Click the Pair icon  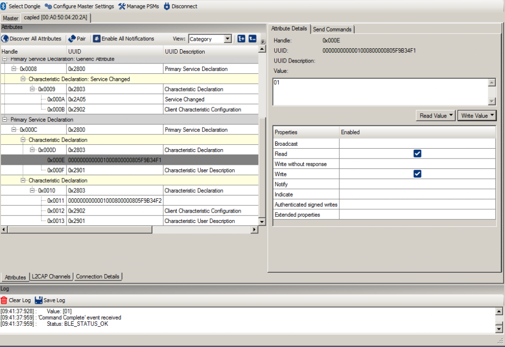coord(71,38)
